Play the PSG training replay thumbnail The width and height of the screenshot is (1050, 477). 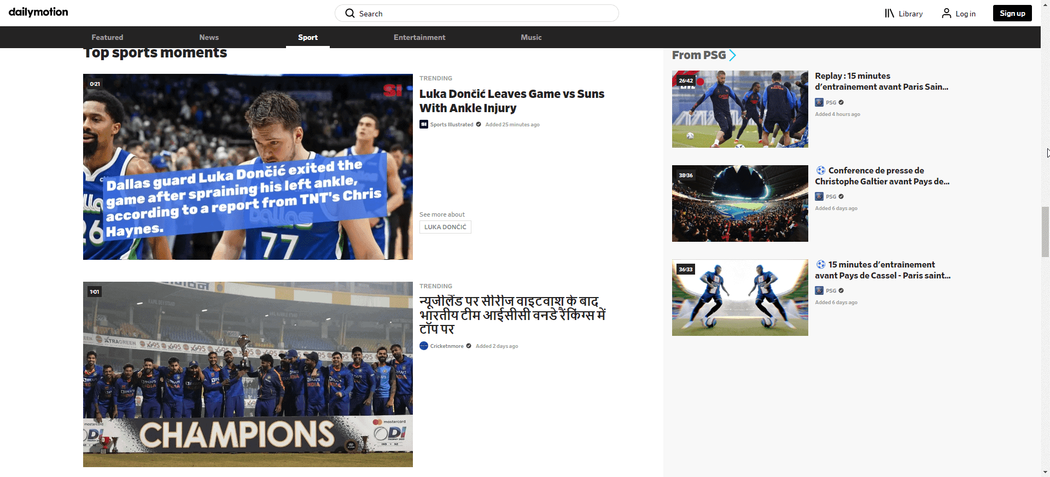point(740,109)
